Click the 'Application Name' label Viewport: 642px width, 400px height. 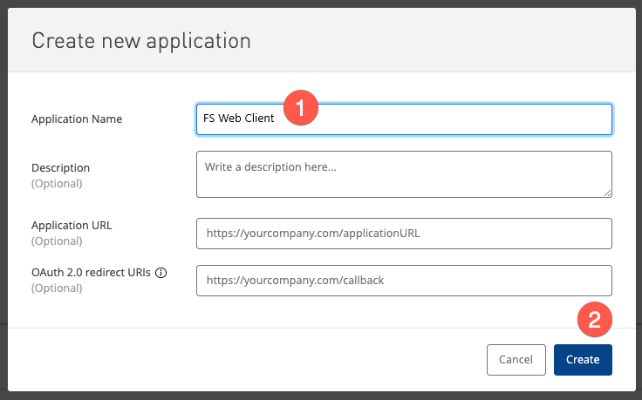[77, 119]
